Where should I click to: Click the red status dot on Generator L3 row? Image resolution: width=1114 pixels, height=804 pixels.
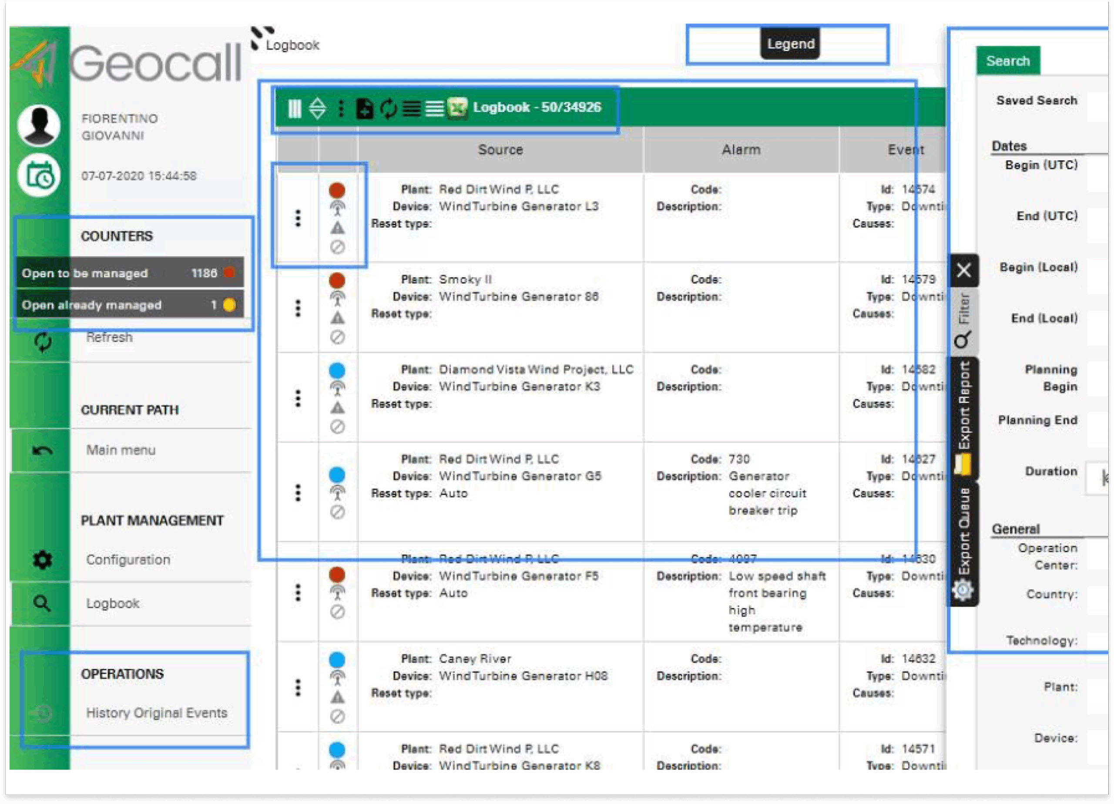pyautogui.click(x=337, y=190)
